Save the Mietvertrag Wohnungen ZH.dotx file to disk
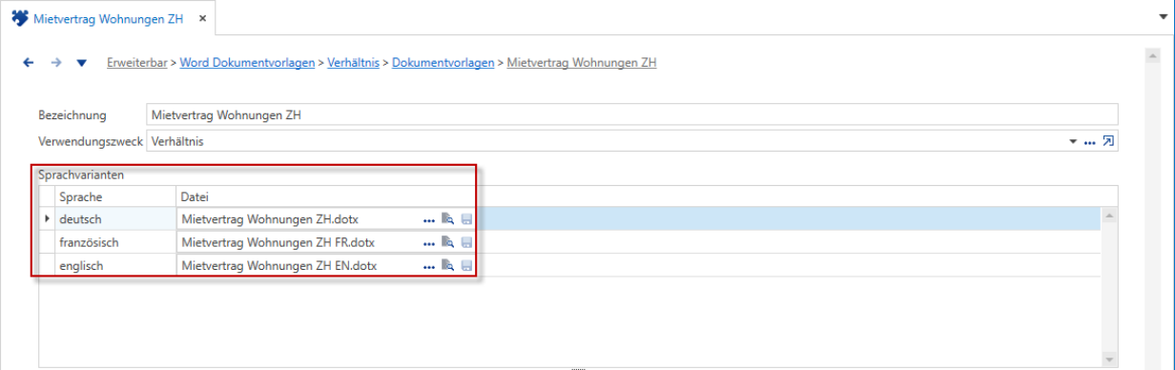The height and width of the screenshot is (370, 1175). point(466,219)
